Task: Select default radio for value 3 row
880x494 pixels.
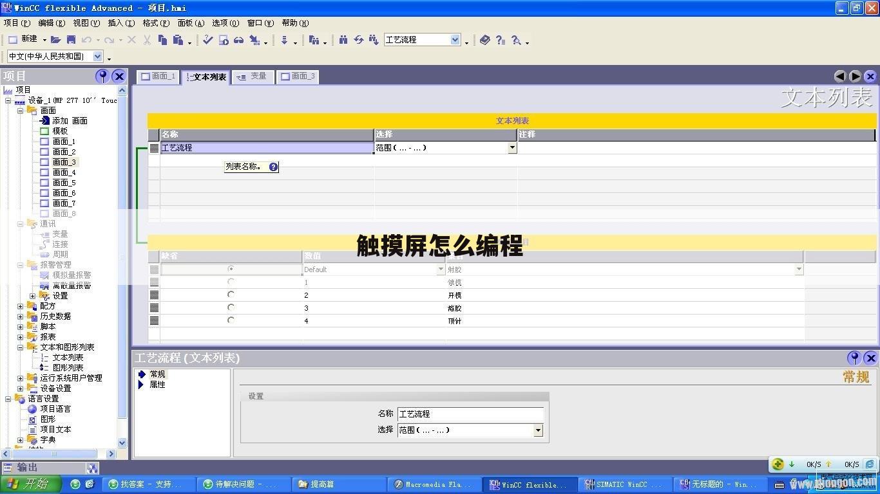Action: click(231, 307)
